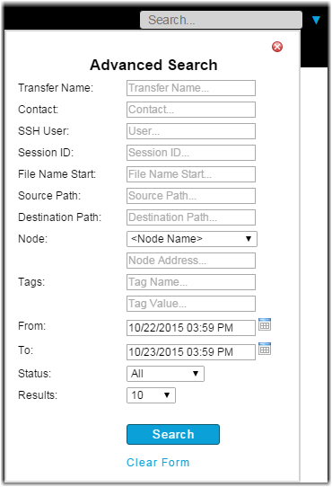Click the Tag Name field

191,282
